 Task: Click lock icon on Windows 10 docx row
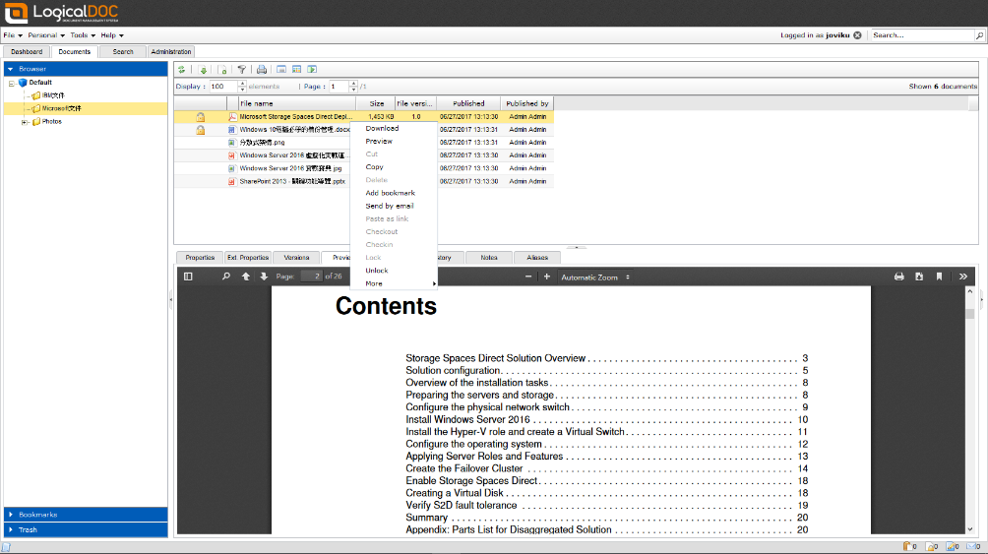pyautogui.click(x=201, y=130)
